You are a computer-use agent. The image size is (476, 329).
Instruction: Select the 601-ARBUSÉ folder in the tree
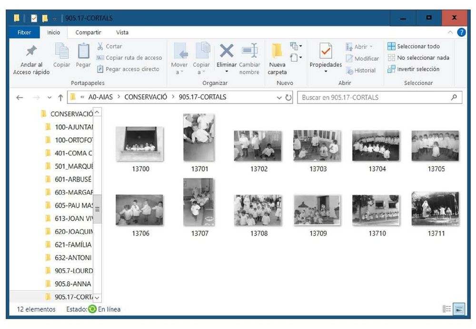pos(69,179)
